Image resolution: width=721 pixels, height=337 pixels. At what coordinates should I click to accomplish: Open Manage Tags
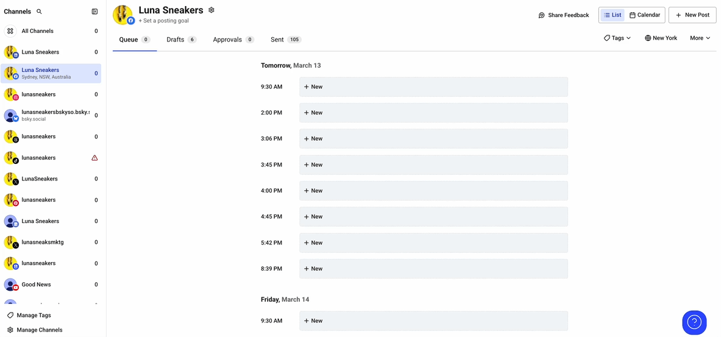[29, 316]
